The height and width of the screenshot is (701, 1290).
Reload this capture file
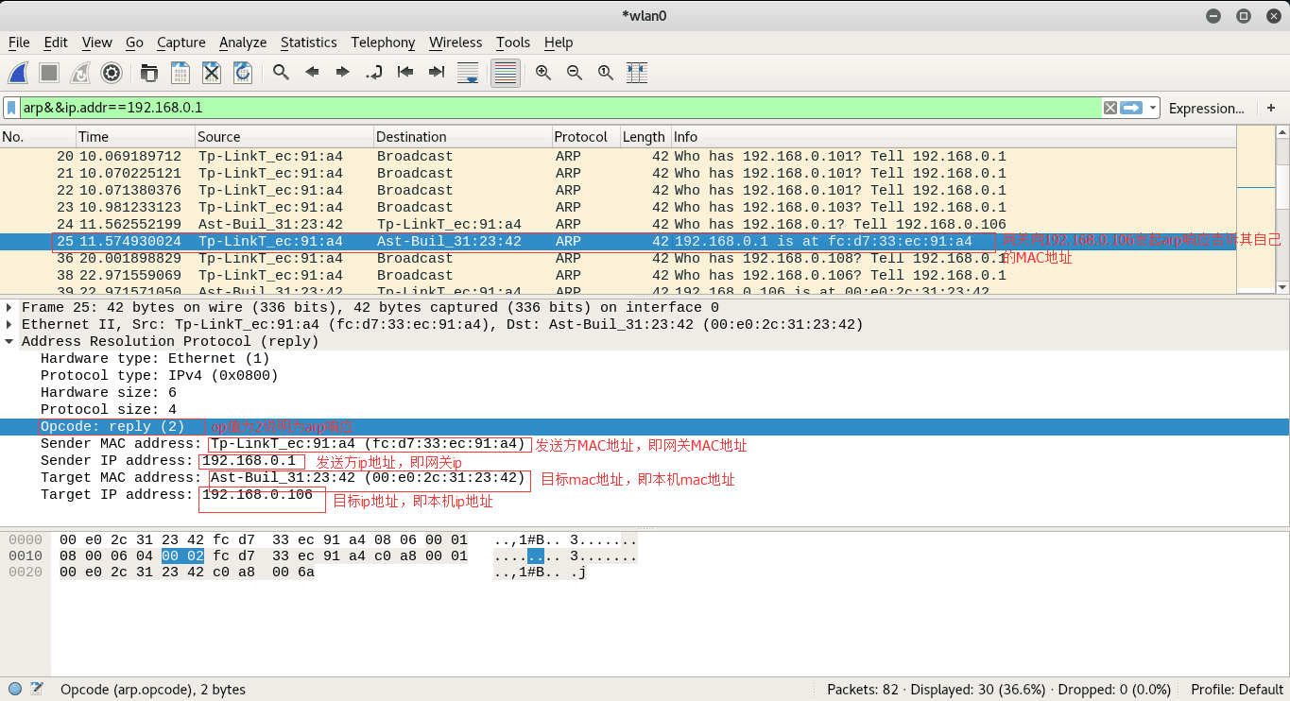point(243,73)
